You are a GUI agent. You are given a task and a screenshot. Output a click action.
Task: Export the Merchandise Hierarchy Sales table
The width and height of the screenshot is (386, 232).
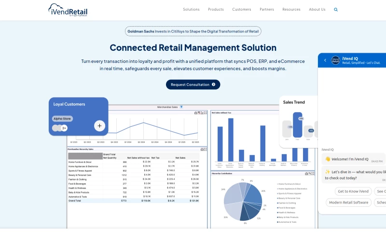[x=202, y=149]
